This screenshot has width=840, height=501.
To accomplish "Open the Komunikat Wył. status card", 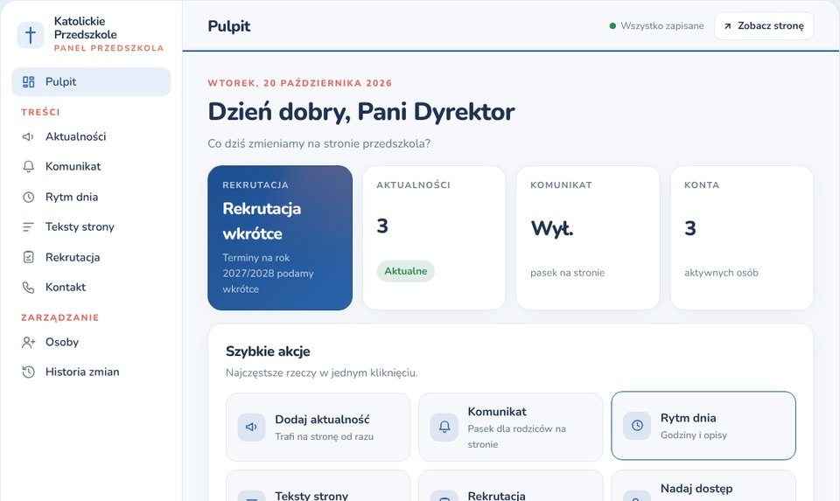I will [x=588, y=238].
